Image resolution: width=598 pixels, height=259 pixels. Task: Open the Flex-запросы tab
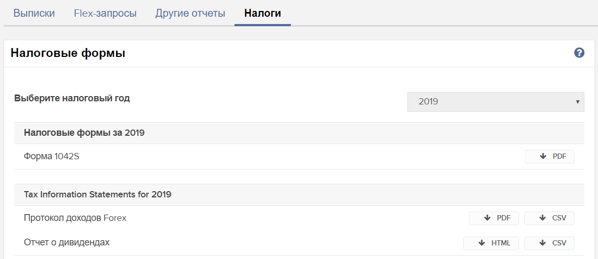click(x=105, y=14)
